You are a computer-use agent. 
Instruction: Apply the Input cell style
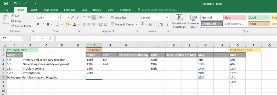259,24
